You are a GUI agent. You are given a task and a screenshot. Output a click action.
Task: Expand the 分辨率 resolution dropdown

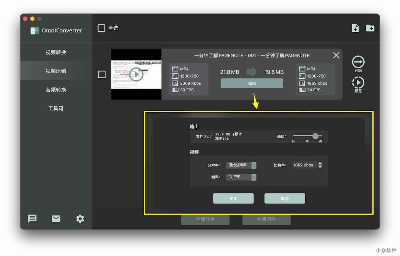(x=254, y=165)
